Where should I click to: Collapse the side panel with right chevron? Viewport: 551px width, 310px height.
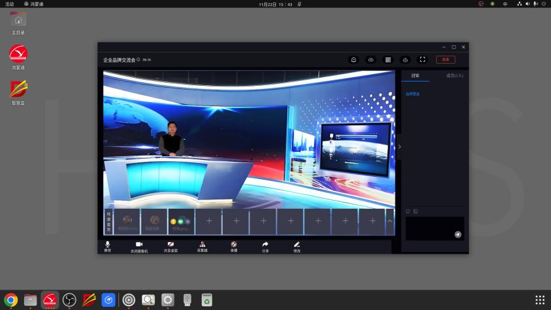pyautogui.click(x=400, y=147)
